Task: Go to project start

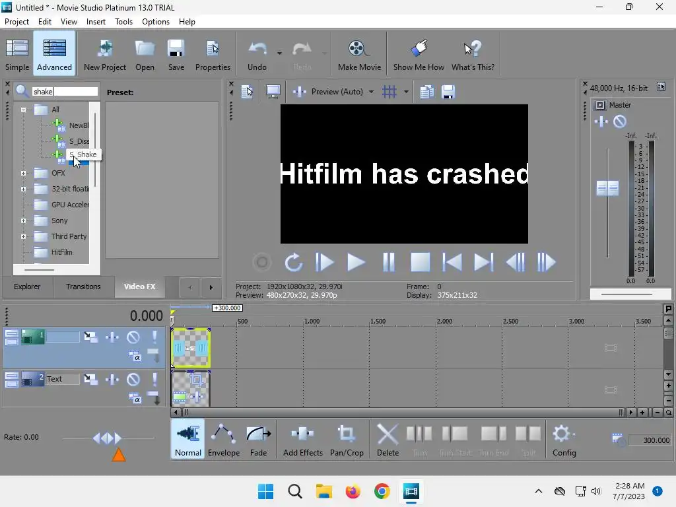Action: point(452,263)
